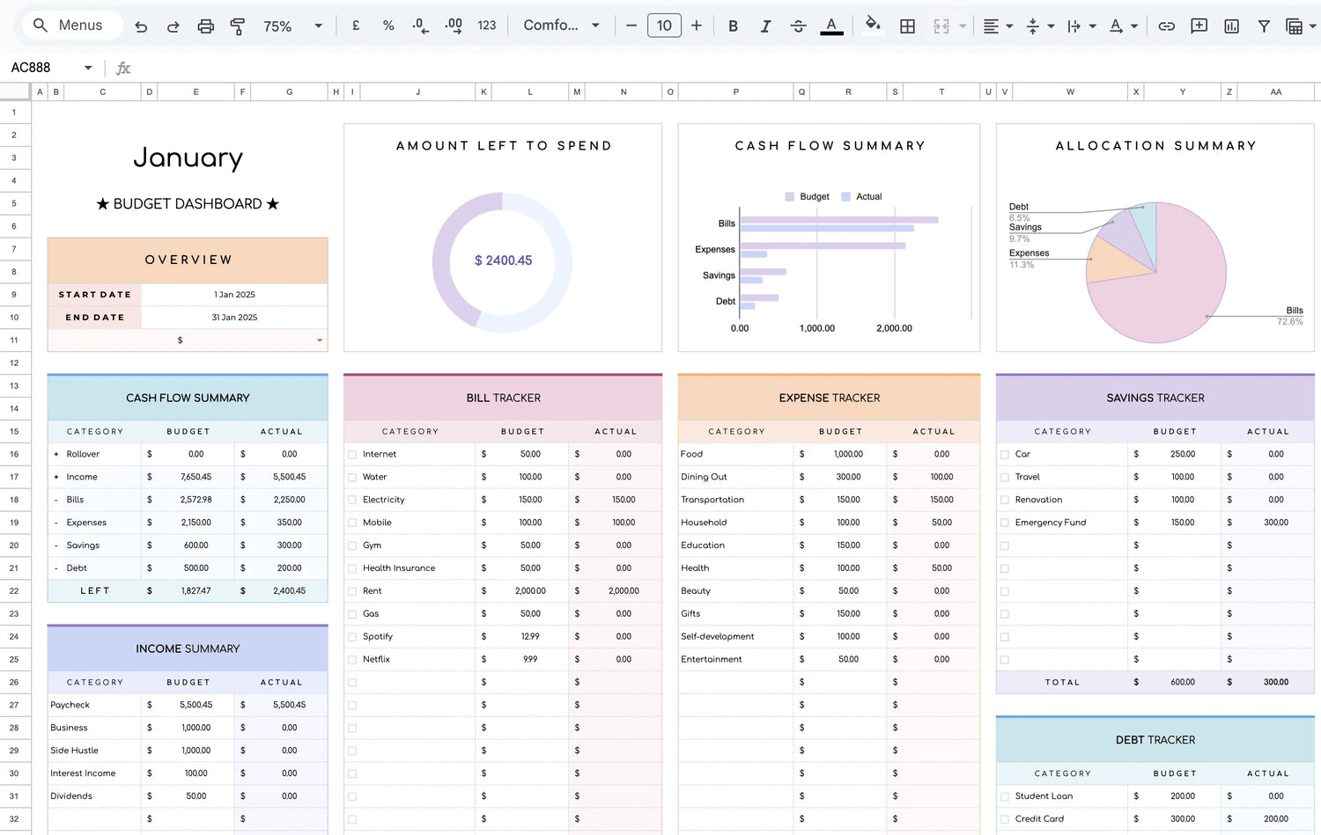Select the January title cell
The height and width of the screenshot is (835, 1321).
click(x=188, y=158)
